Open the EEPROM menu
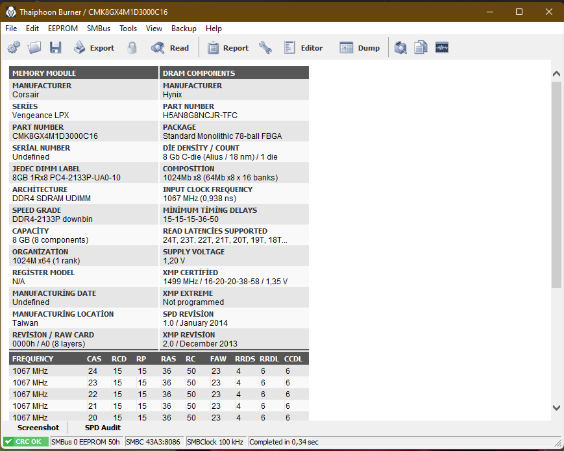Viewport: 564px width, 451px height. click(63, 29)
